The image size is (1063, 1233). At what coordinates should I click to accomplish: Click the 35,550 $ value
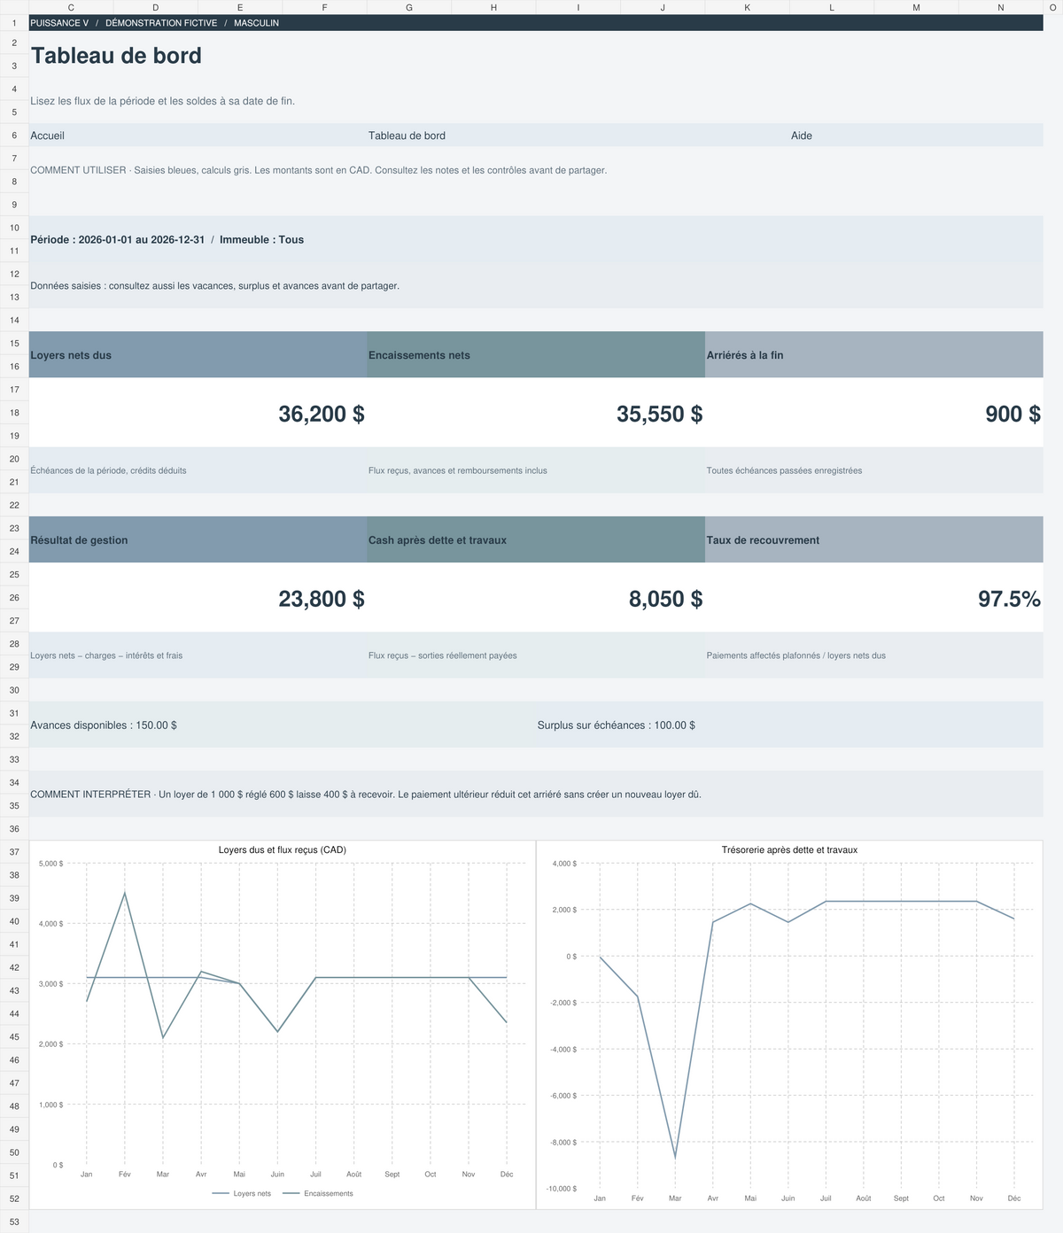[x=660, y=414]
